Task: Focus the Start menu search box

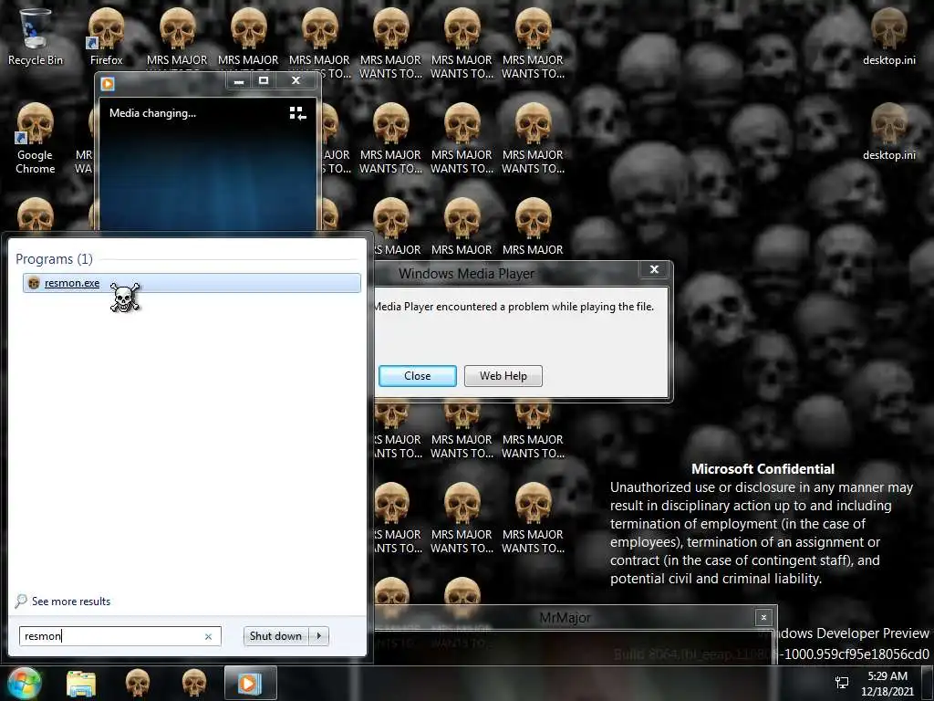Action: tap(120, 636)
